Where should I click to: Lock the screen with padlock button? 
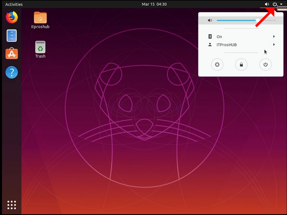click(x=241, y=64)
